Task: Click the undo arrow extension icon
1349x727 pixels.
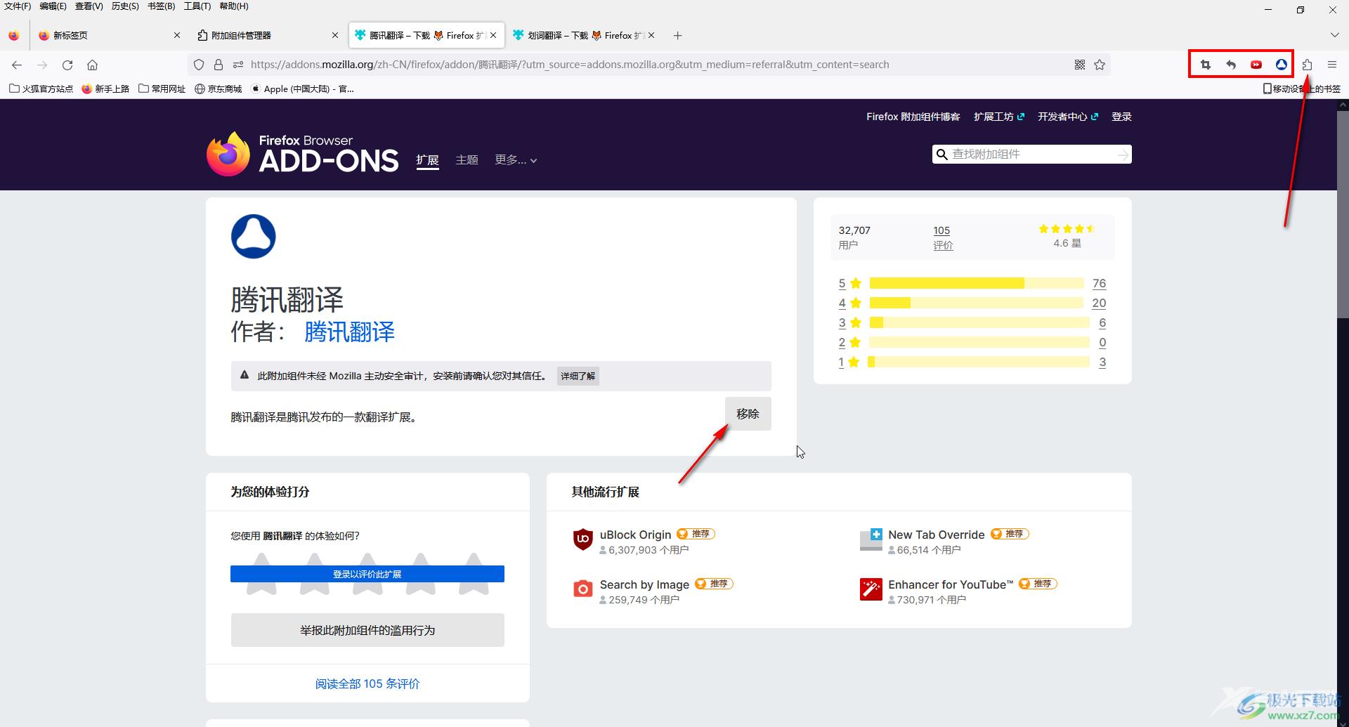Action: pos(1231,65)
